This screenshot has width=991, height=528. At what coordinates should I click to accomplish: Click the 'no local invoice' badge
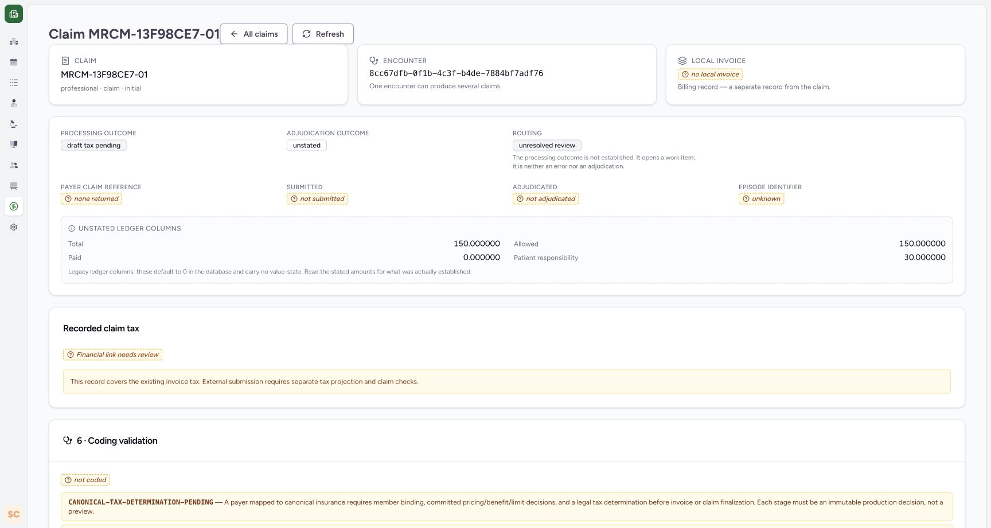click(x=711, y=75)
